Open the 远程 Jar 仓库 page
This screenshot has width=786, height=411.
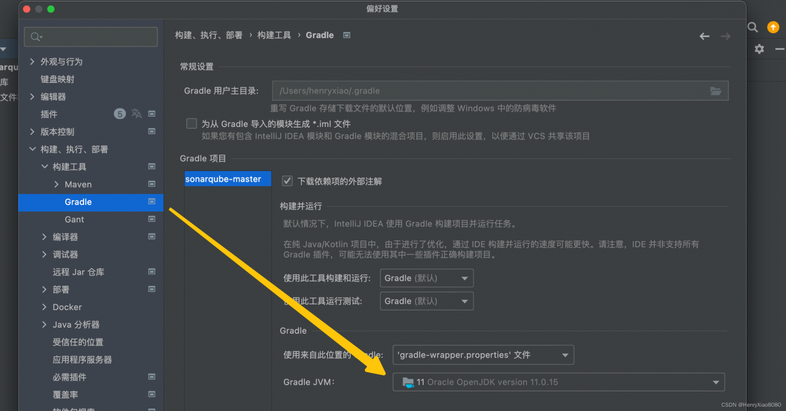click(x=79, y=272)
